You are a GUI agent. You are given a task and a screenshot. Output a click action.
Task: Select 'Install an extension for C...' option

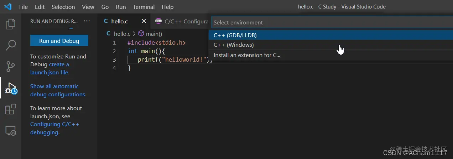click(330, 55)
